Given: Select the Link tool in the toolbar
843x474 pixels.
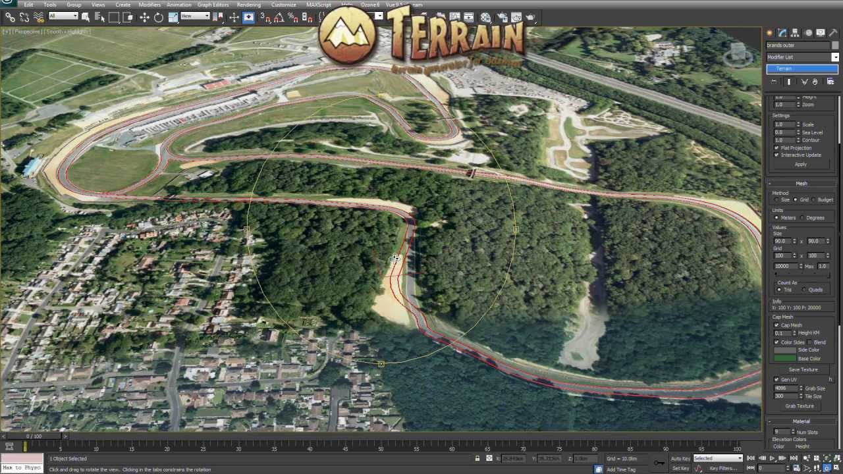Looking at the screenshot, I should point(11,18).
